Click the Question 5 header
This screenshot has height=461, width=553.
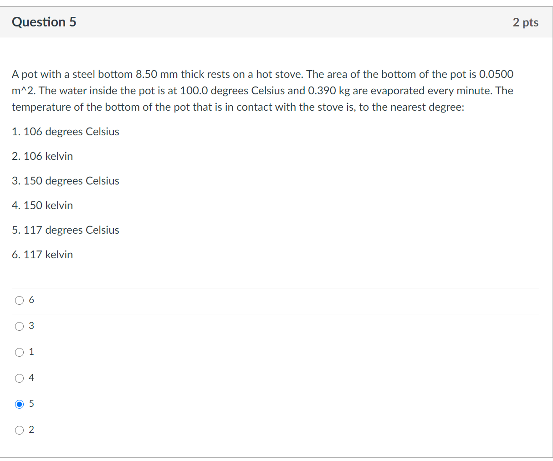pos(44,22)
